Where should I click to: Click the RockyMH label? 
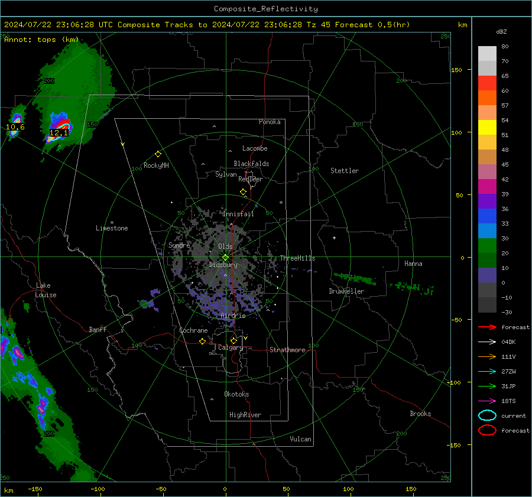coord(156,165)
